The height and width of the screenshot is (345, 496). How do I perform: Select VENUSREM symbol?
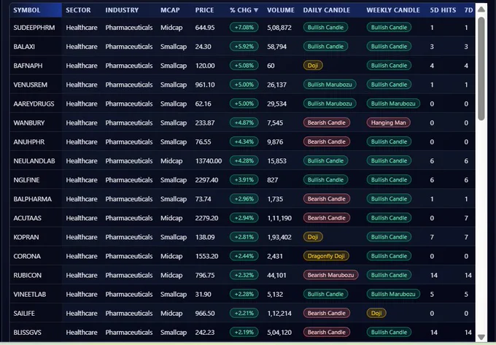(x=31, y=85)
